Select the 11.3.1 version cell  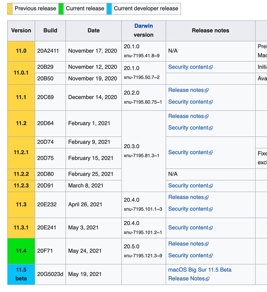[x=21, y=228]
